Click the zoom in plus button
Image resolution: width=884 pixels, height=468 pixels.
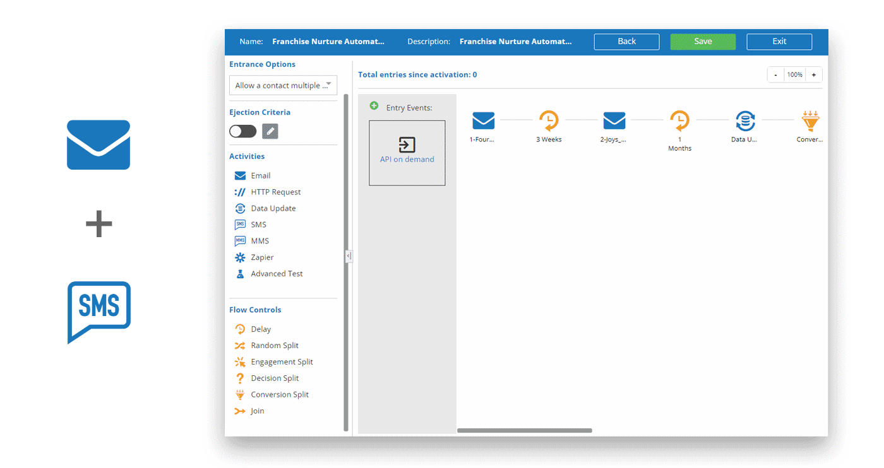pos(813,75)
